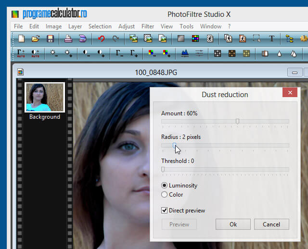Screen dimensions: 308x249
Task: Click the New document icon
Action: (x=21, y=38)
